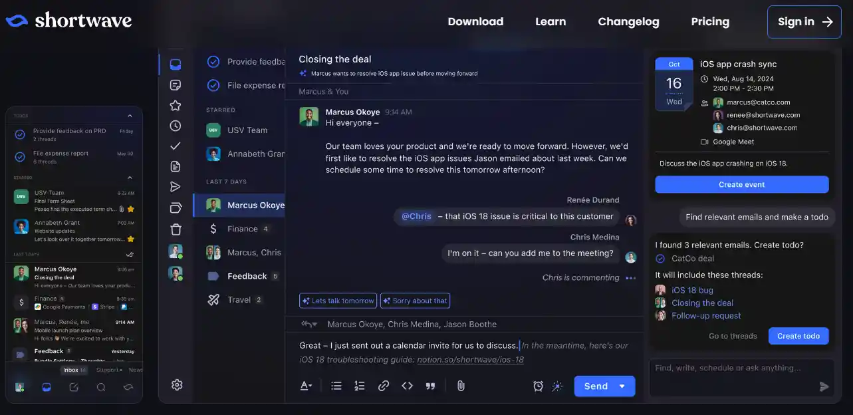Submit the AI prompt with the arrow icon
The height and width of the screenshot is (415, 853).
click(824, 386)
